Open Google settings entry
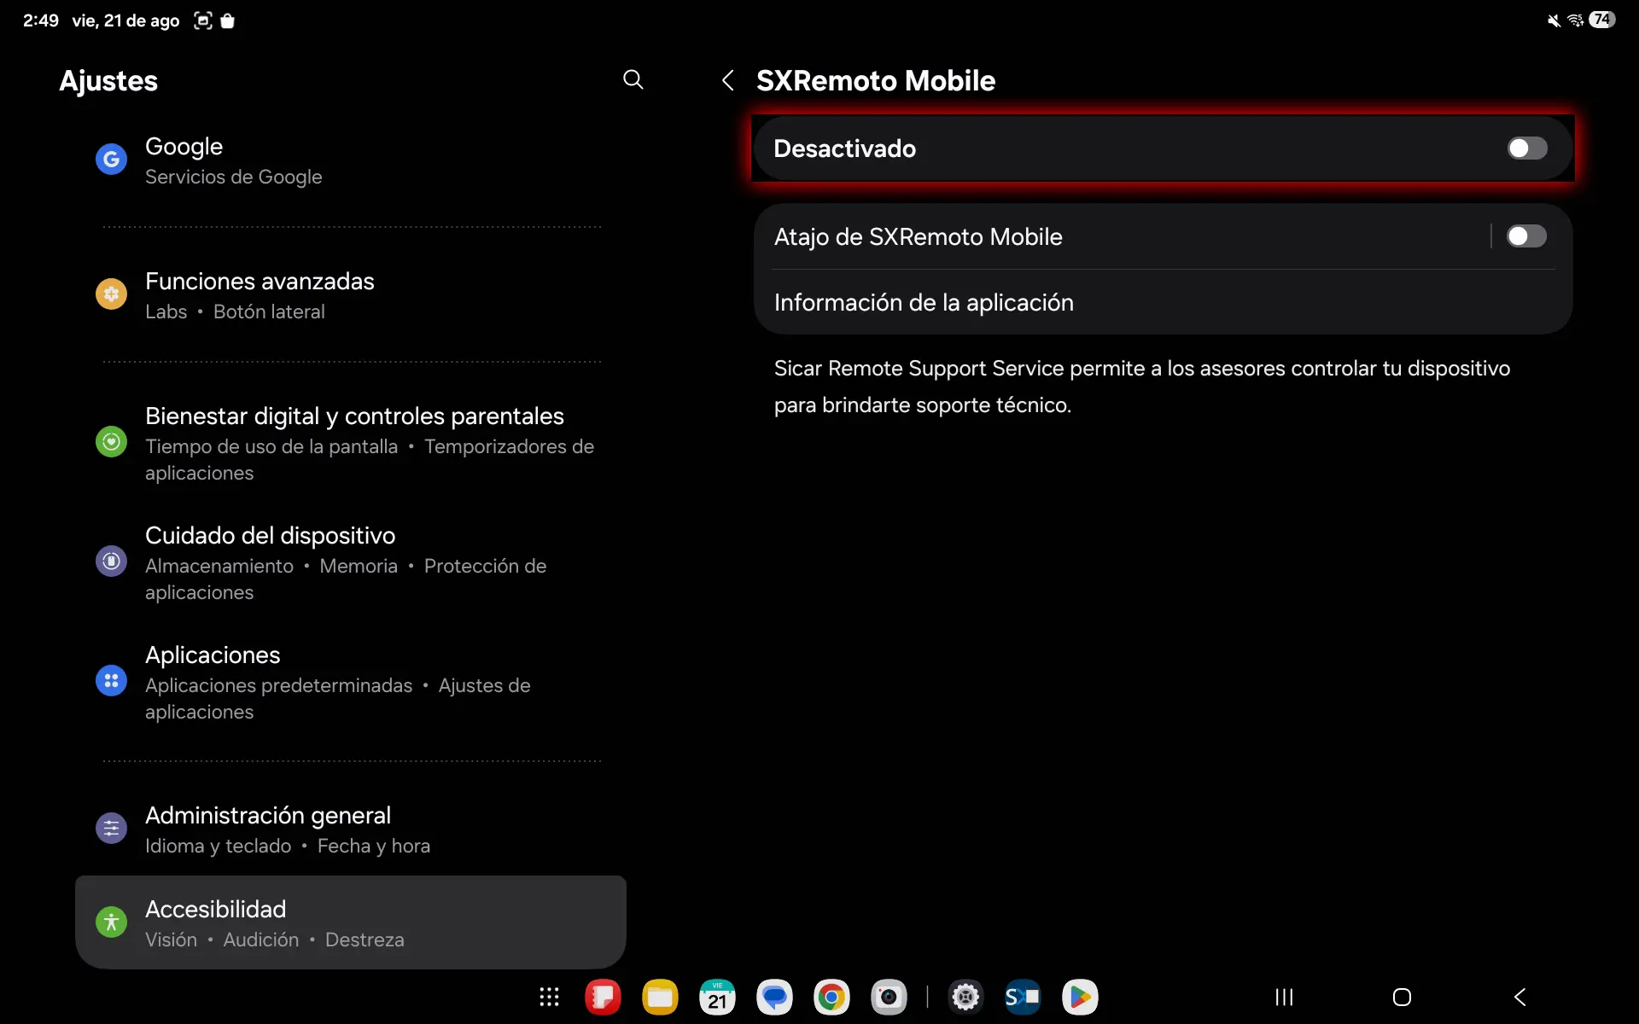The image size is (1639, 1024). point(350,160)
